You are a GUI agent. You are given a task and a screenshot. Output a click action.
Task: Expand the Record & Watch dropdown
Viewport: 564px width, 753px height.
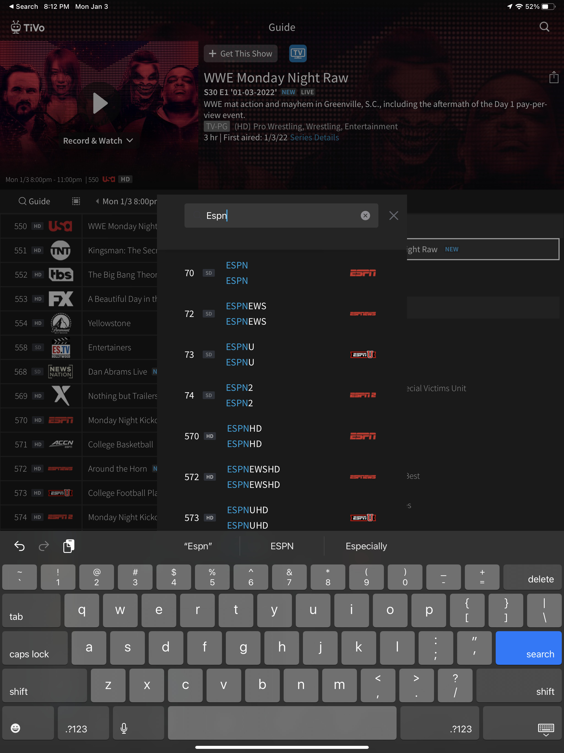[x=98, y=141]
